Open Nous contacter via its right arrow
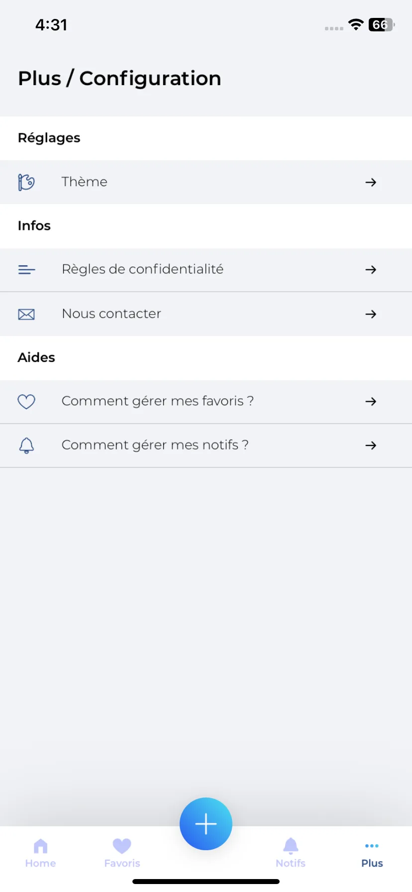This screenshot has width=412, height=892. click(x=371, y=314)
